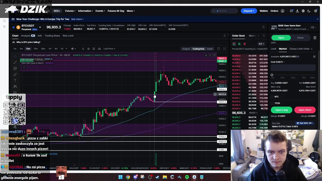Viewport: 322px width, 181px height.
Task: Select crosshair cursor tool
Action: [15, 56]
